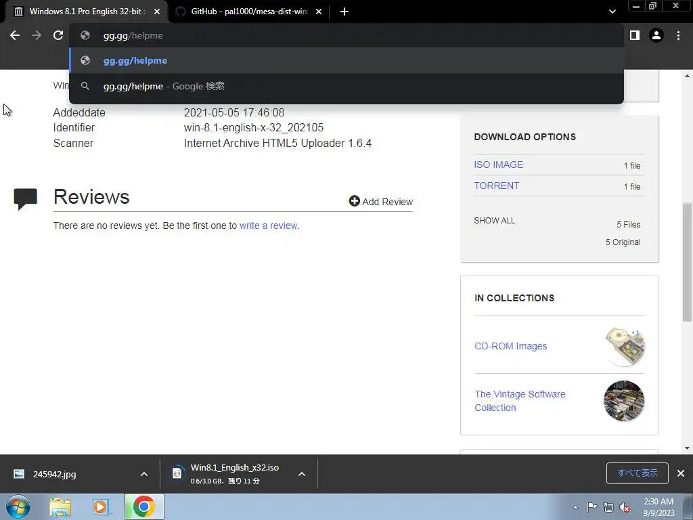Open The Vintage Software Collection link

520,401
